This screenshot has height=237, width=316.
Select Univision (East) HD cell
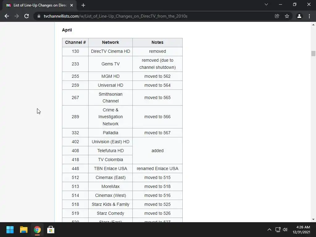tap(110, 142)
